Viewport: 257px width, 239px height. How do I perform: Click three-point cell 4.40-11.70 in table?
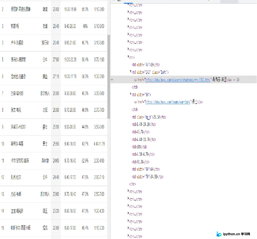click(99, 144)
